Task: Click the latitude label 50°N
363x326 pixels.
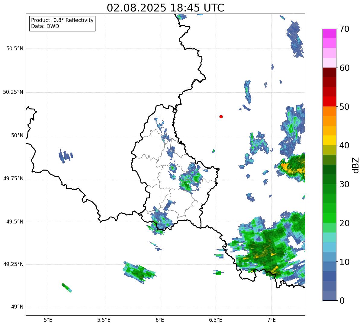Action: 18,135
